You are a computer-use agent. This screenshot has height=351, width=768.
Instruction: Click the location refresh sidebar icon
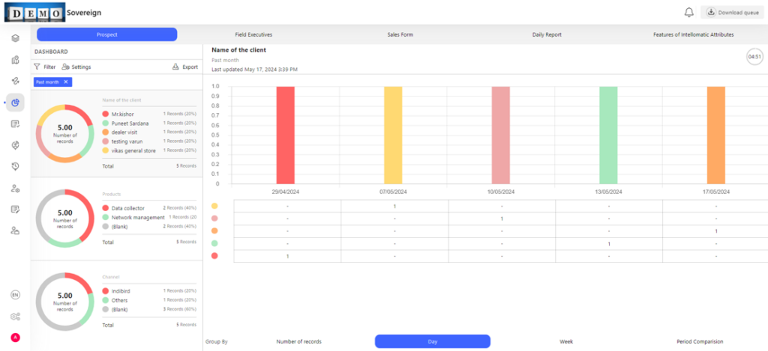click(15, 145)
